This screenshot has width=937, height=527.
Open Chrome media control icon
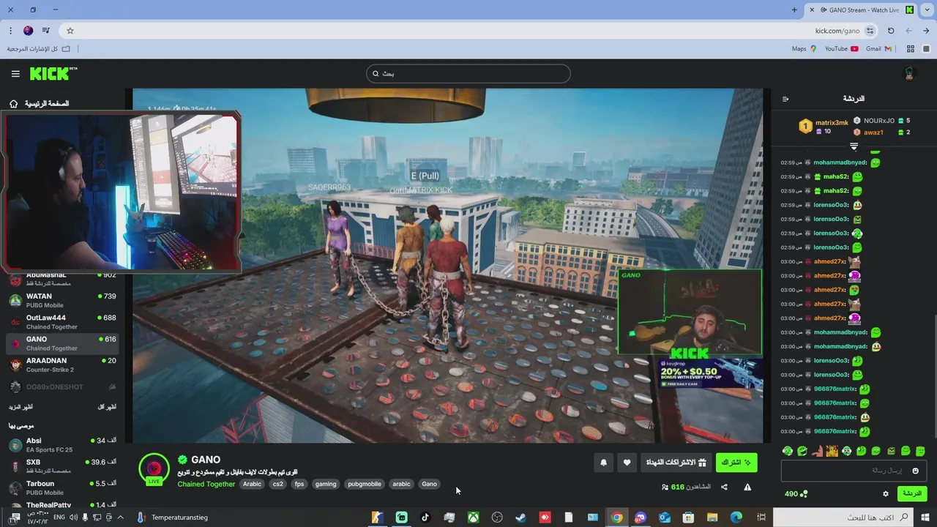(x=46, y=31)
